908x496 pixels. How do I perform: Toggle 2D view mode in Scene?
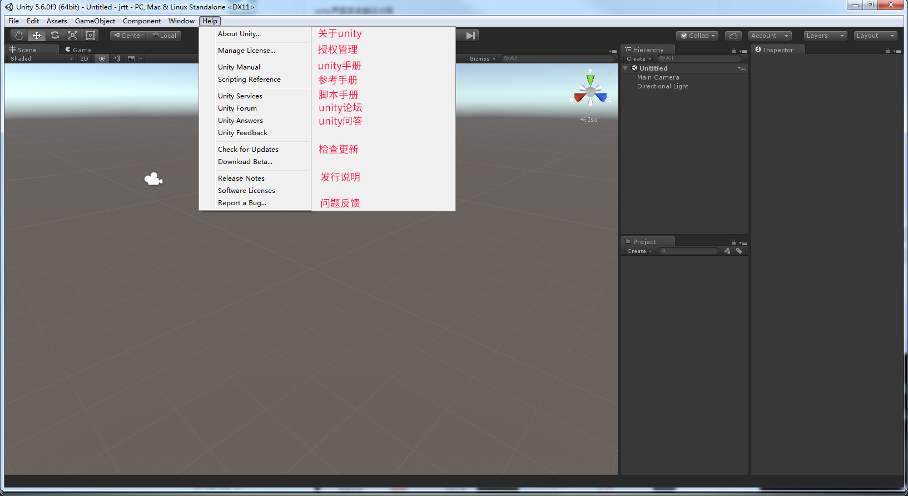pos(84,58)
